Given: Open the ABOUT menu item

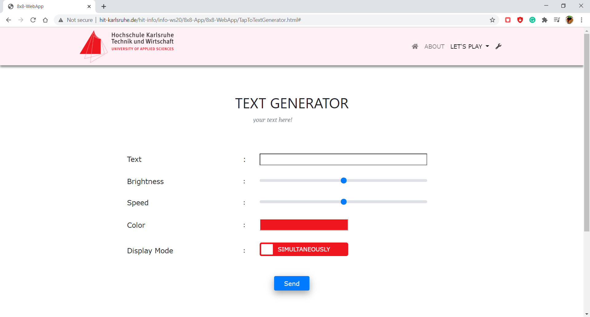Looking at the screenshot, I should click(x=434, y=46).
